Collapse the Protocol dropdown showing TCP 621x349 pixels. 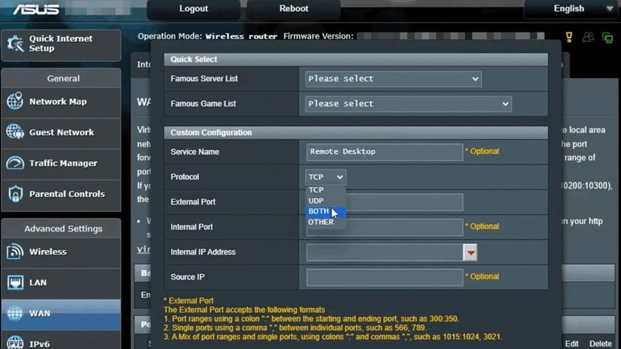point(326,177)
